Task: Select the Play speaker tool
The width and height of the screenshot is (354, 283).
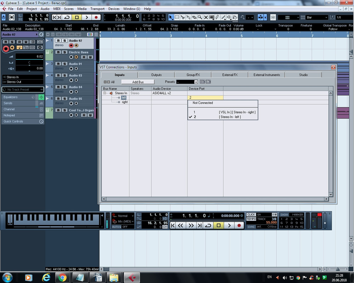Action: click(229, 17)
